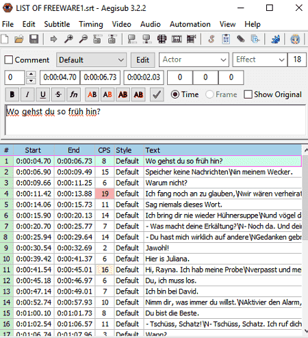308x338 pixels.
Task: Save subtitles using the floppy disk icon
Action: (x=34, y=39)
